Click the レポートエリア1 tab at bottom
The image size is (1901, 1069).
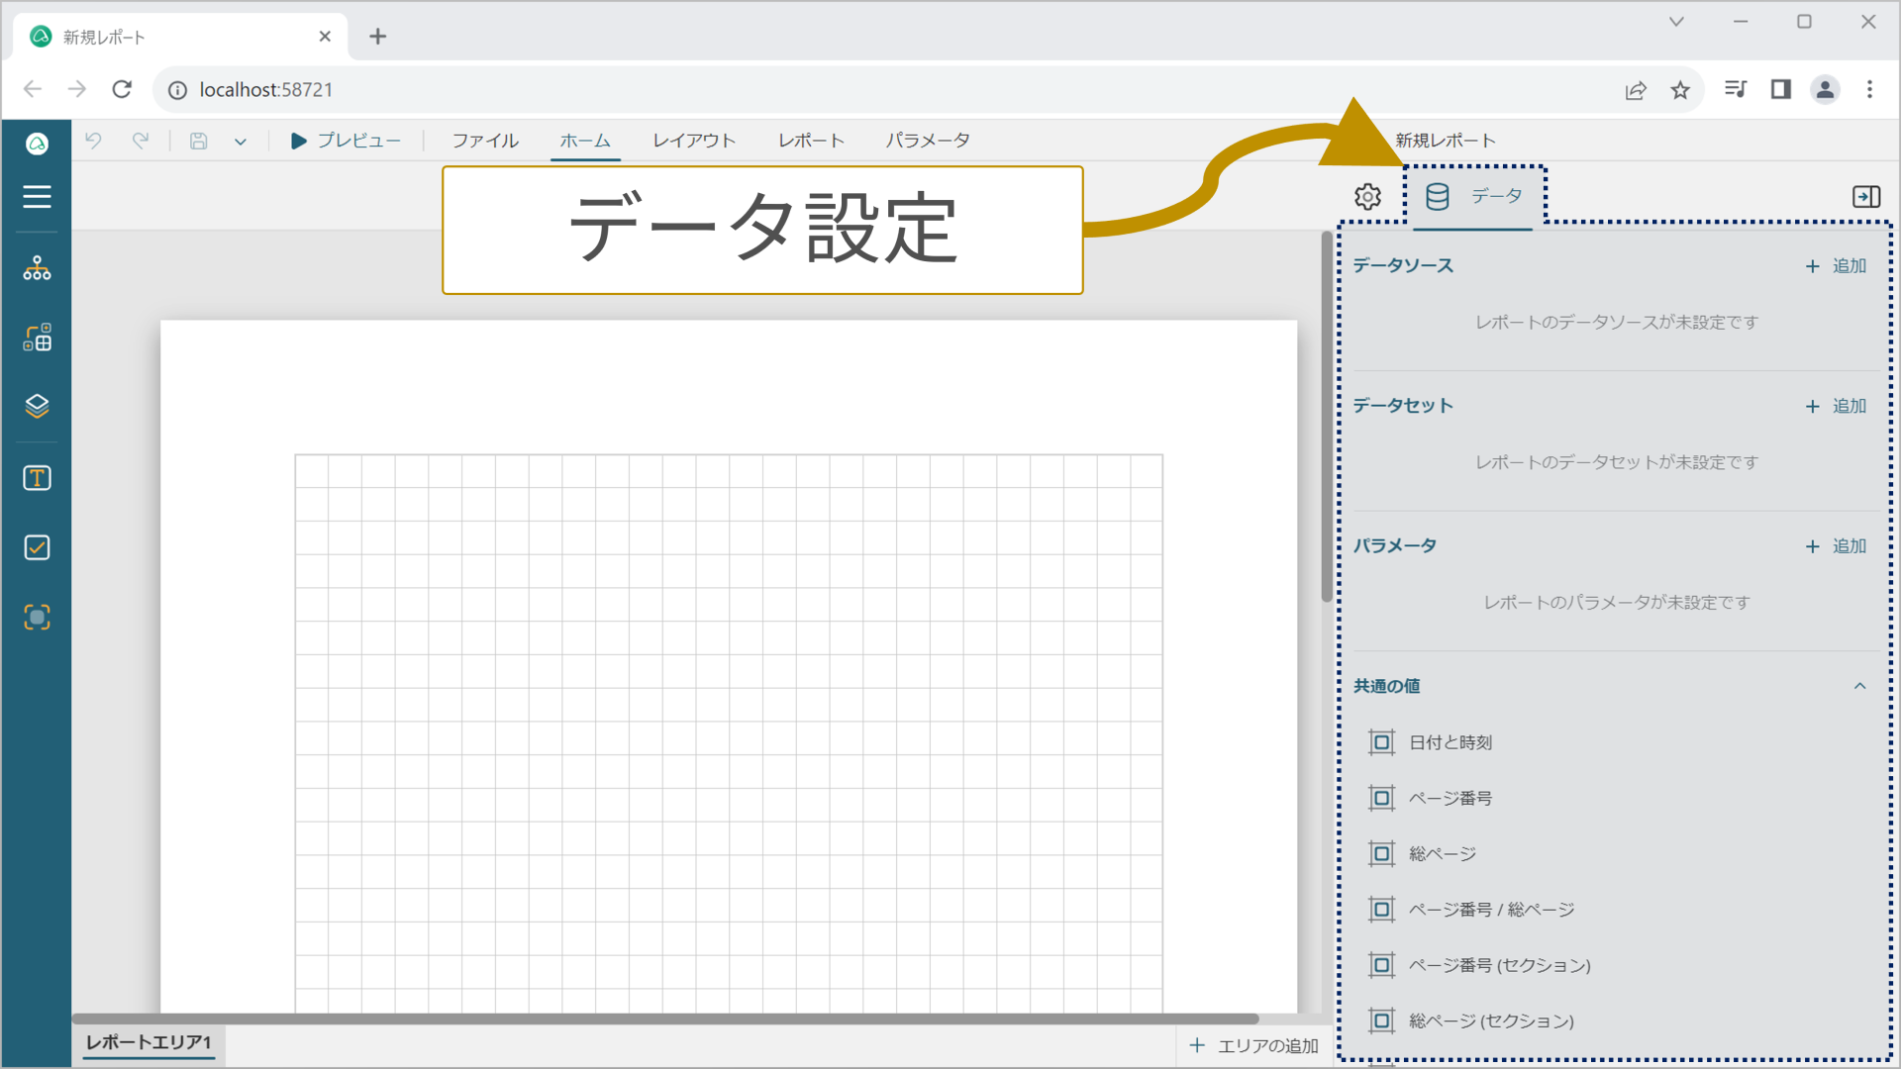[x=149, y=1042]
